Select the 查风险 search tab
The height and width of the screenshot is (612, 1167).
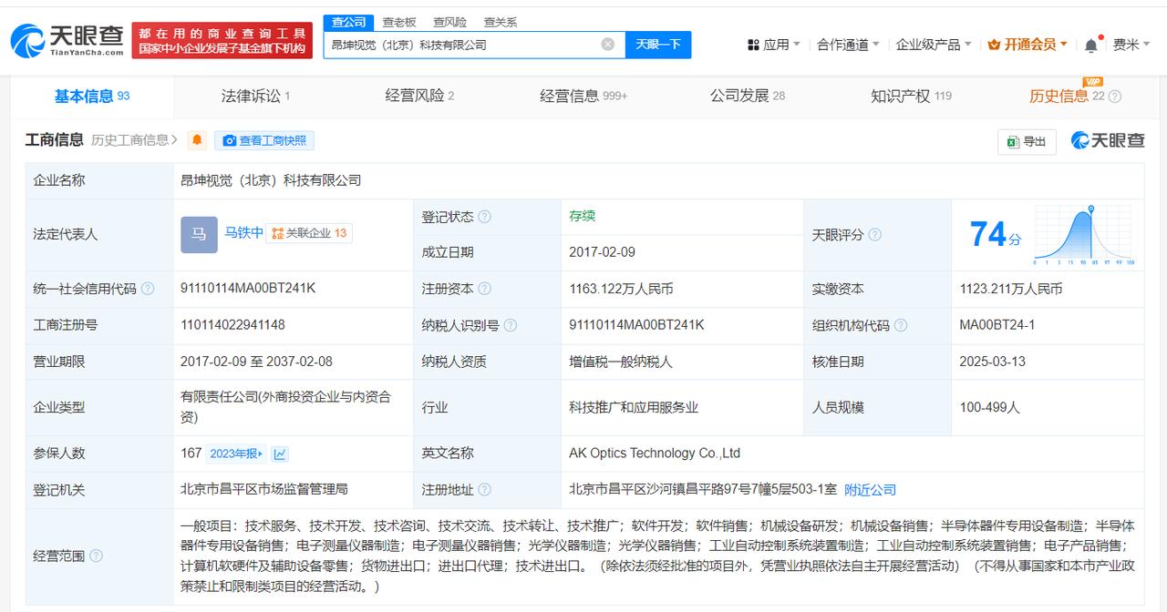point(449,22)
